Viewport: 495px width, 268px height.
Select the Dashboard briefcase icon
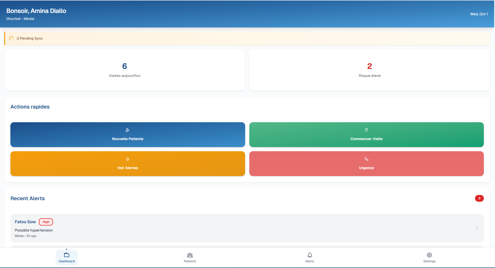(x=66, y=255)
